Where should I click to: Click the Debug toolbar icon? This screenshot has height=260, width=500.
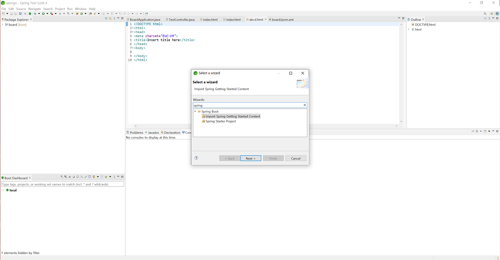click(35, 14)
